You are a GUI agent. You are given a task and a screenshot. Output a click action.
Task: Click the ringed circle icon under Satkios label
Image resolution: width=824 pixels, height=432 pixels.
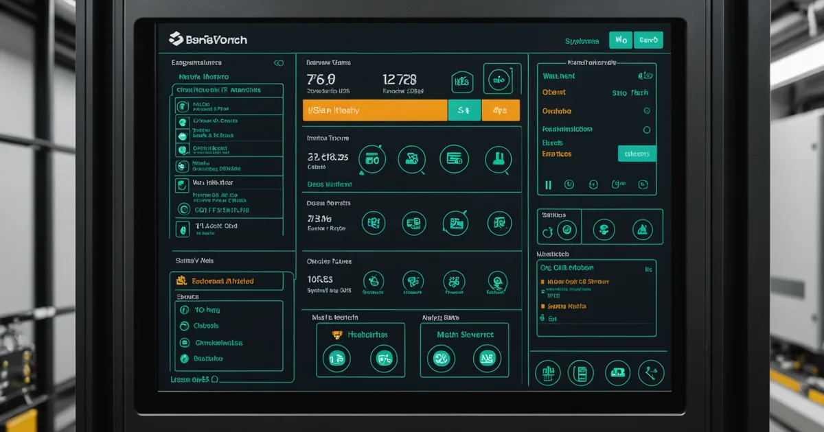coord(566,230)
